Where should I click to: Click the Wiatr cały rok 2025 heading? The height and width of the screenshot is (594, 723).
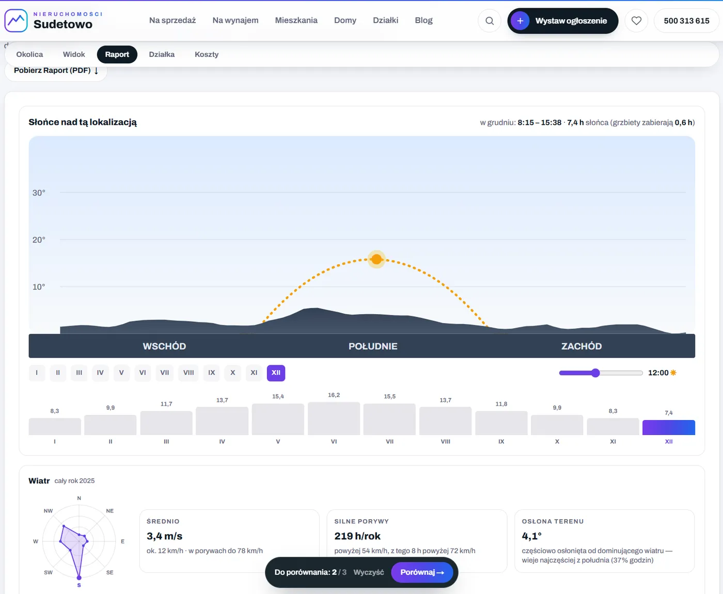coord(61,480)
